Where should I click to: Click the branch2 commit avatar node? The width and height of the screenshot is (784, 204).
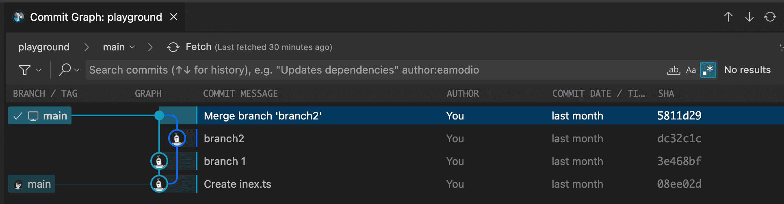[x=177, y=139]
